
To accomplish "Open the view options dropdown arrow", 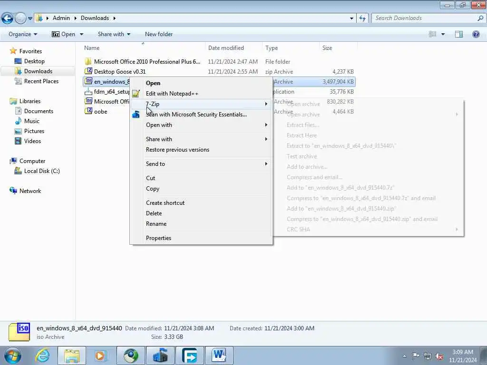I will pos(443,34).
